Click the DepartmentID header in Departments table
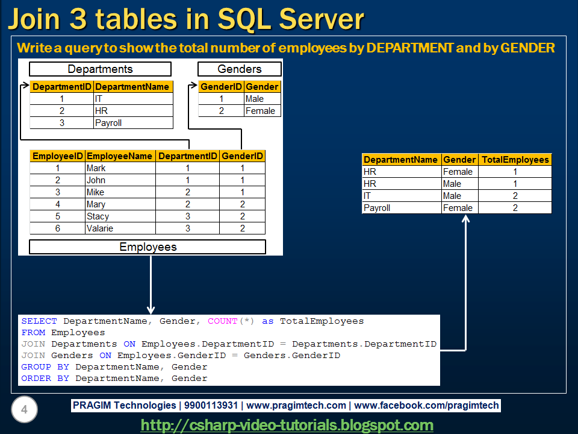The image size is (578, 434). point(61,87)
